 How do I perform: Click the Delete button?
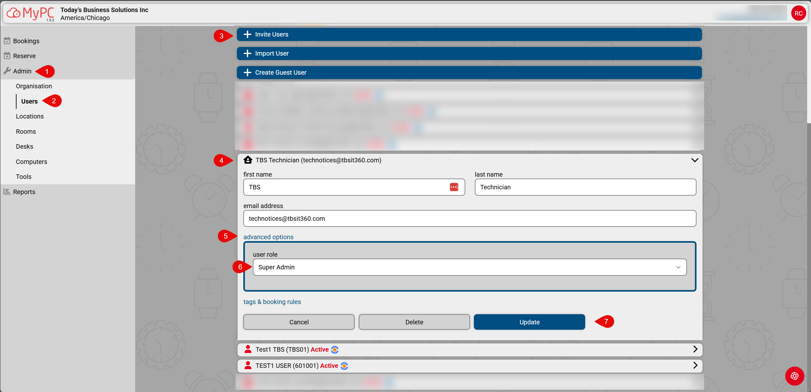point(414,322)
